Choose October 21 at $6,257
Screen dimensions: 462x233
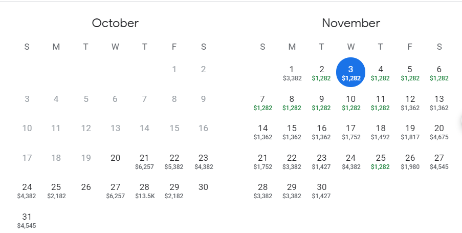(145, 161)
